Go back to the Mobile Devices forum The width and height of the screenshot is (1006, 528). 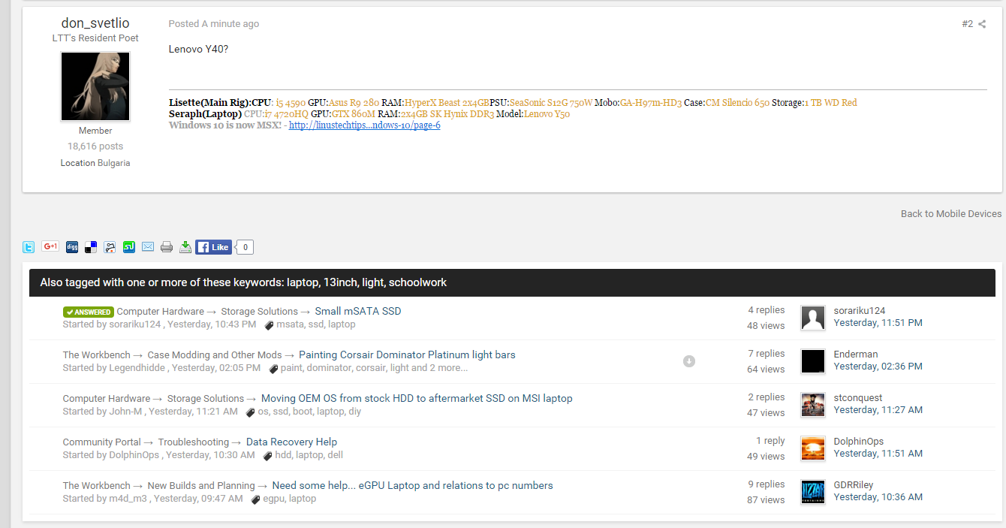coord(950,214)
